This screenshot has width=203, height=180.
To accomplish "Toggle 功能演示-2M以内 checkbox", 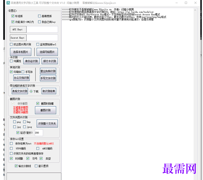I will coord(13,22).
